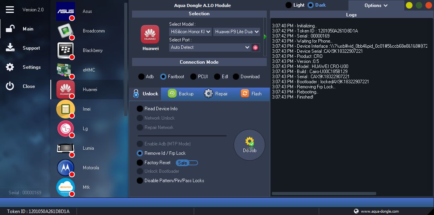Select the Imei calculator icon
Viewport: 434px width, 215px height.
coord(66,109)
